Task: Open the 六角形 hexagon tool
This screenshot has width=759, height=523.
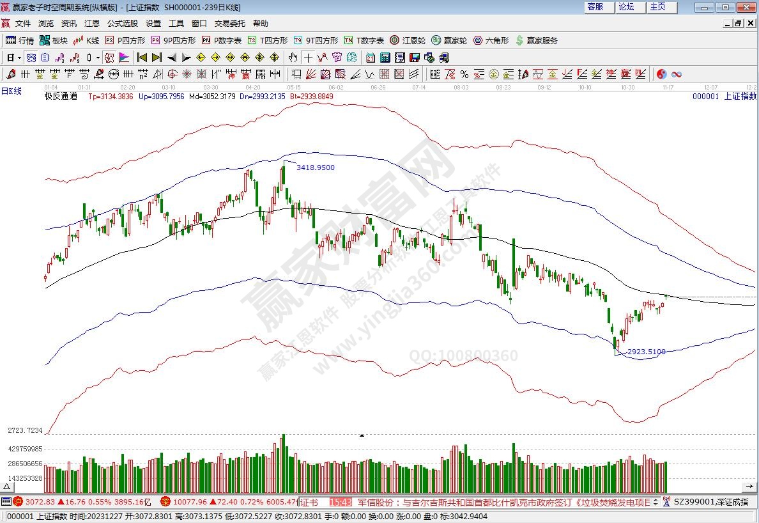Action: (491, 40)
